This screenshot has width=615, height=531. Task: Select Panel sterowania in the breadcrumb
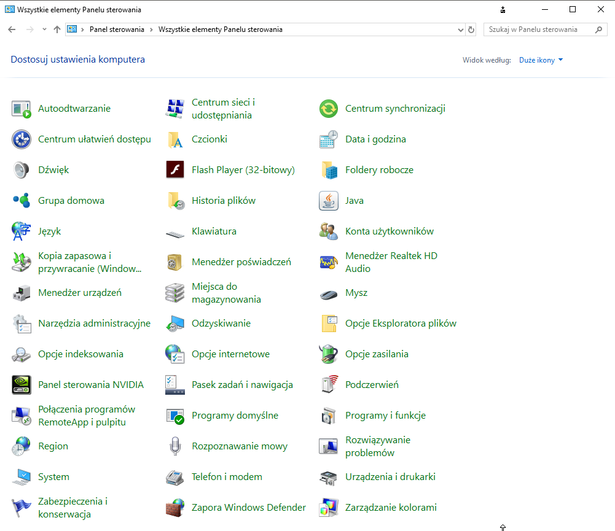(117, 29)
